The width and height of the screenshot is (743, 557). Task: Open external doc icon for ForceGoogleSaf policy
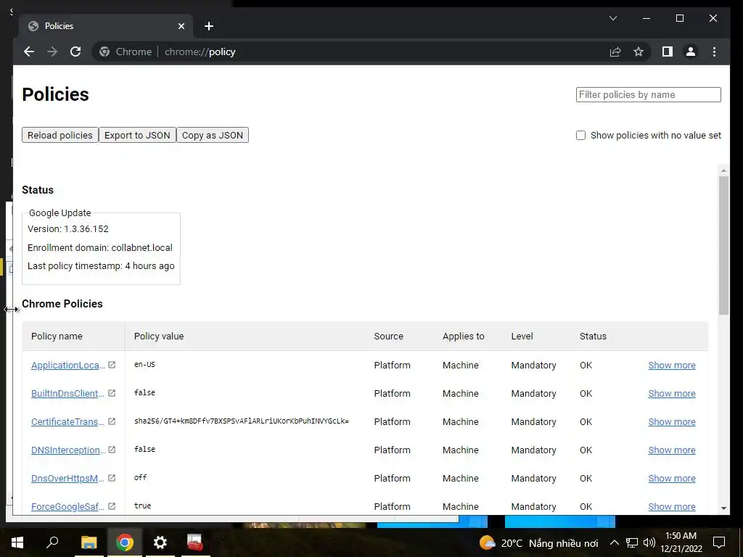coord(112,506)
